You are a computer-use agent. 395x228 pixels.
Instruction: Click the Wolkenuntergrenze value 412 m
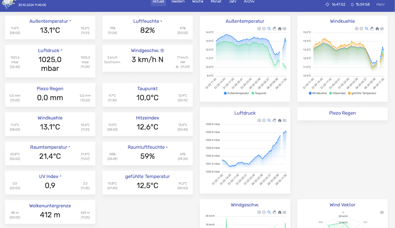point(50,215)
